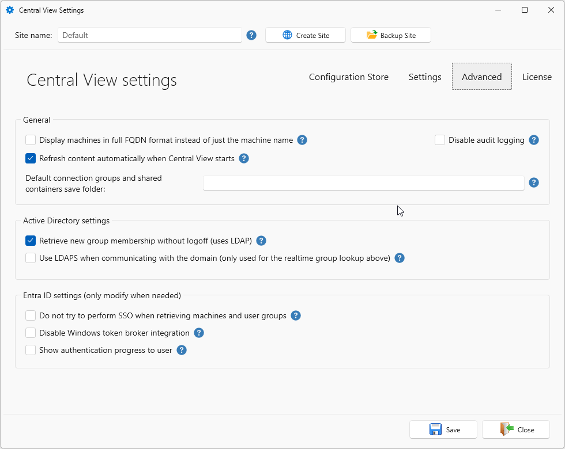The image size is (565, 449).
Task: Minimize the Central View Settings window
Action: coord(498,10)
